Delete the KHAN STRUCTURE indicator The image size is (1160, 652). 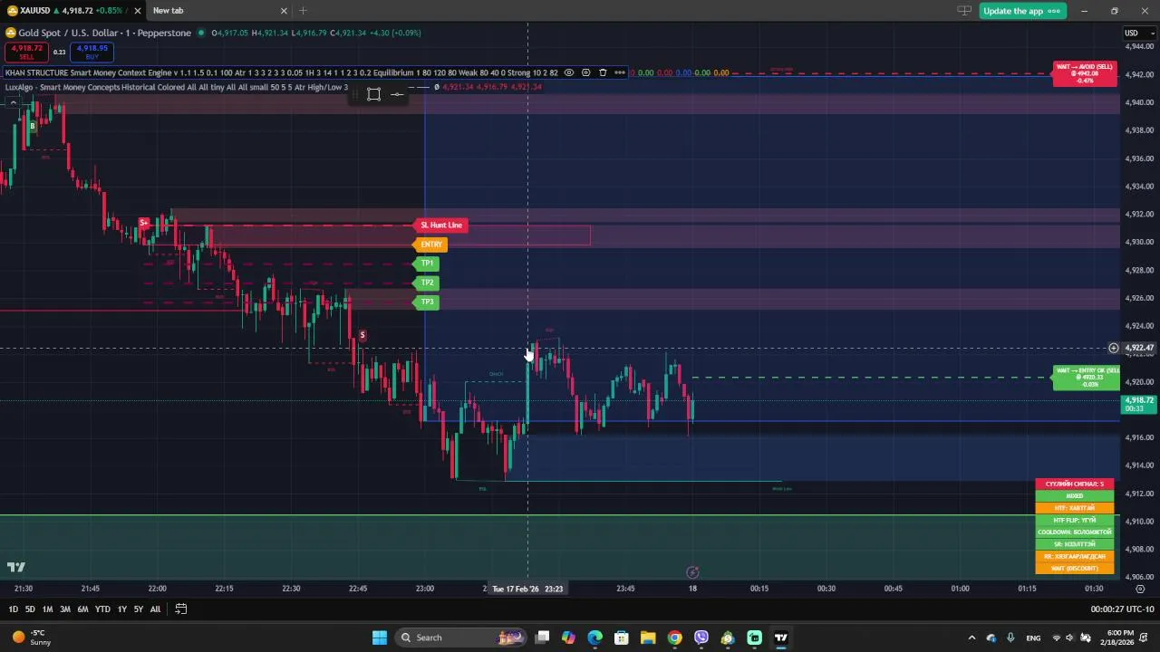(603, 72)
